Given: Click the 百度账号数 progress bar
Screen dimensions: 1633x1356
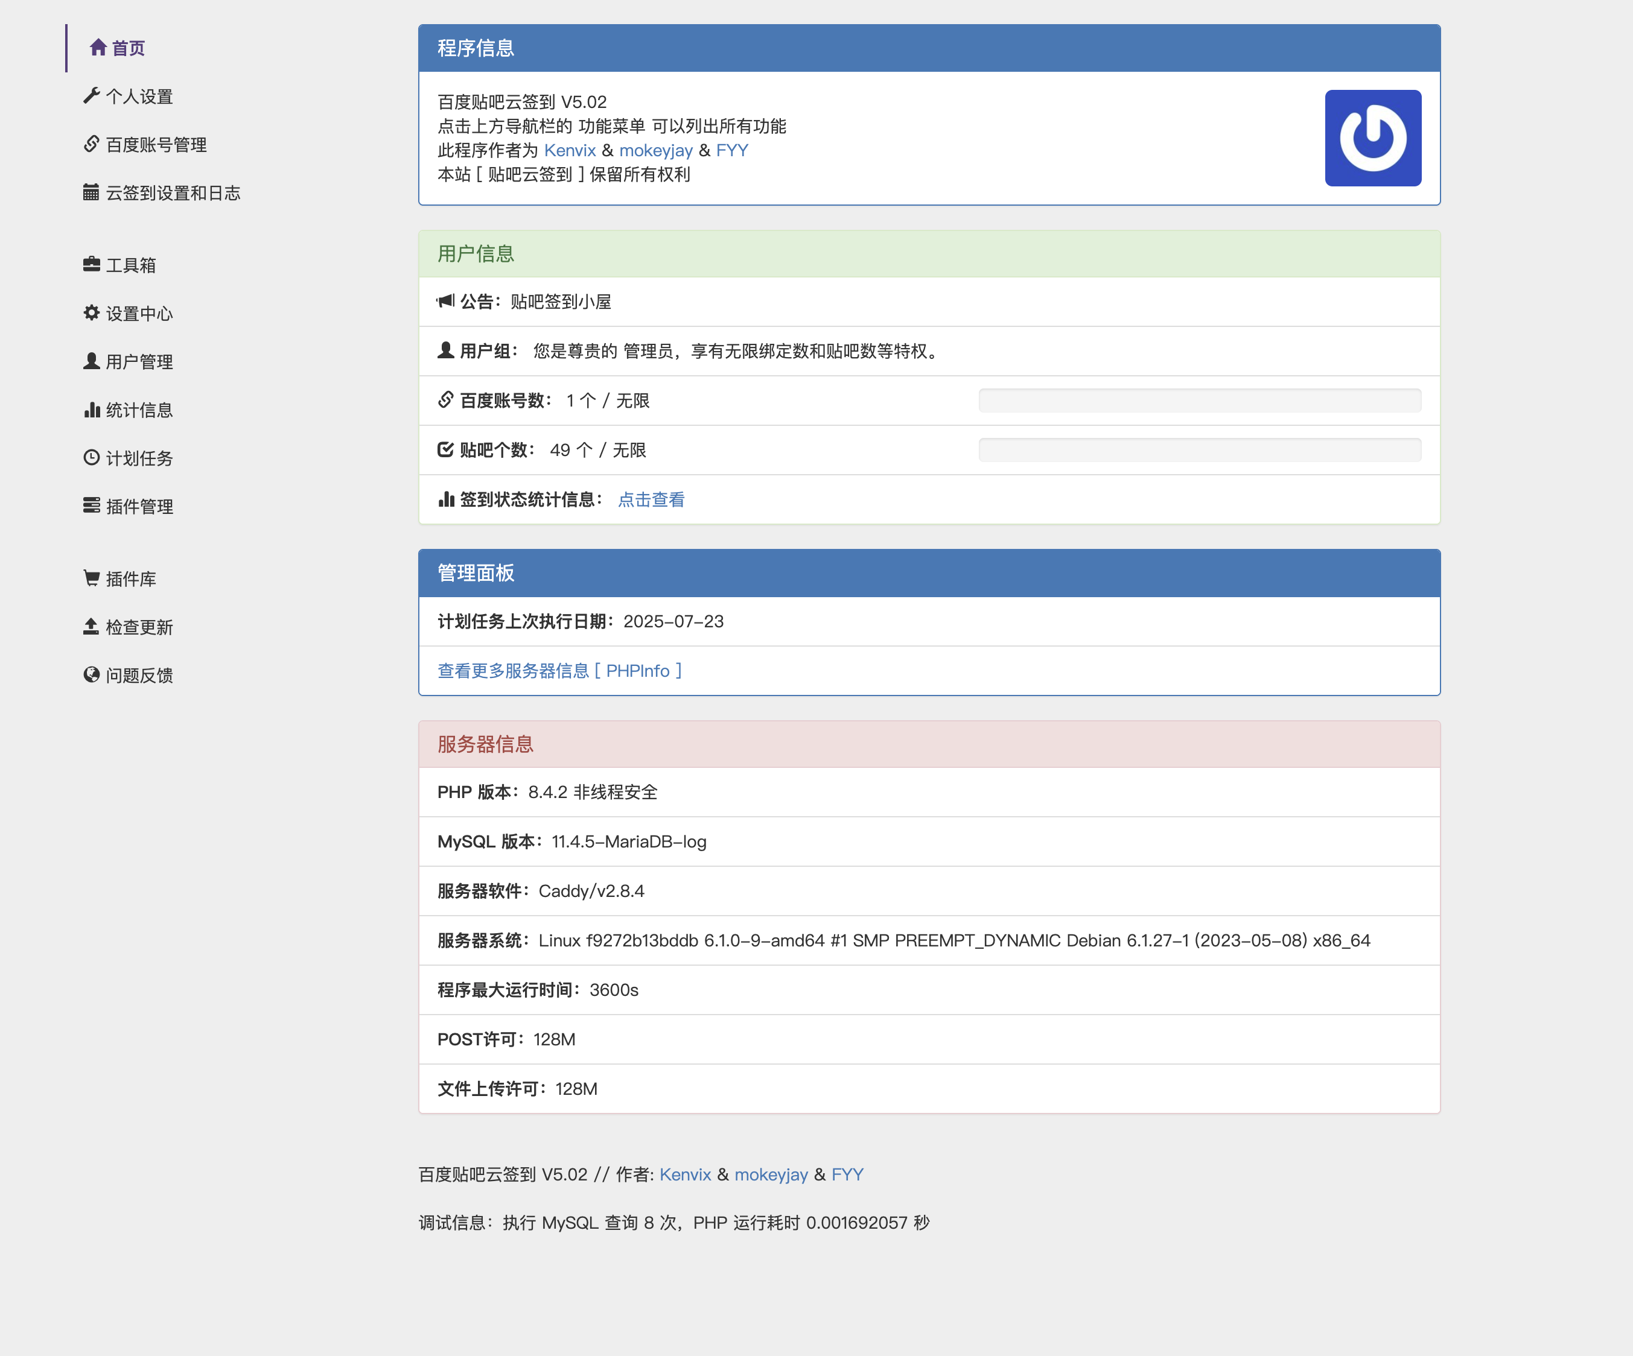Looking at the screenshot, I should 1199,400.
